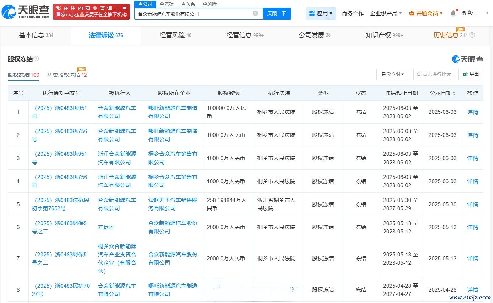Switch to 经营信息 tab
This screenshot has width=493, height=303.
coord(245,35)
